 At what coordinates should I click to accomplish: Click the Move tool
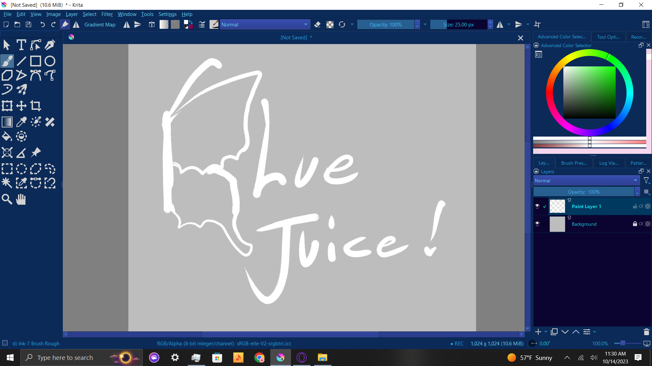[x=21, y=106]
